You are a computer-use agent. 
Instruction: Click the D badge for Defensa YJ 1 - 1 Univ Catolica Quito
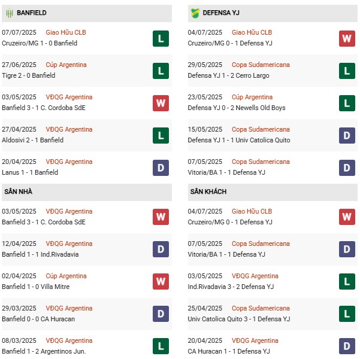(346, 135)
